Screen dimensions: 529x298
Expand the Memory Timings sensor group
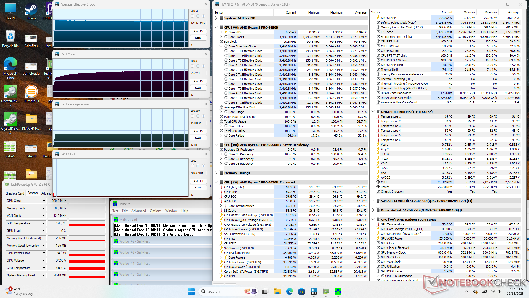(216, 173)
